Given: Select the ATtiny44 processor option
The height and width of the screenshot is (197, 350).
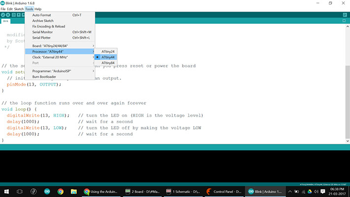Looking at the screenshot, I should (106, 57).
